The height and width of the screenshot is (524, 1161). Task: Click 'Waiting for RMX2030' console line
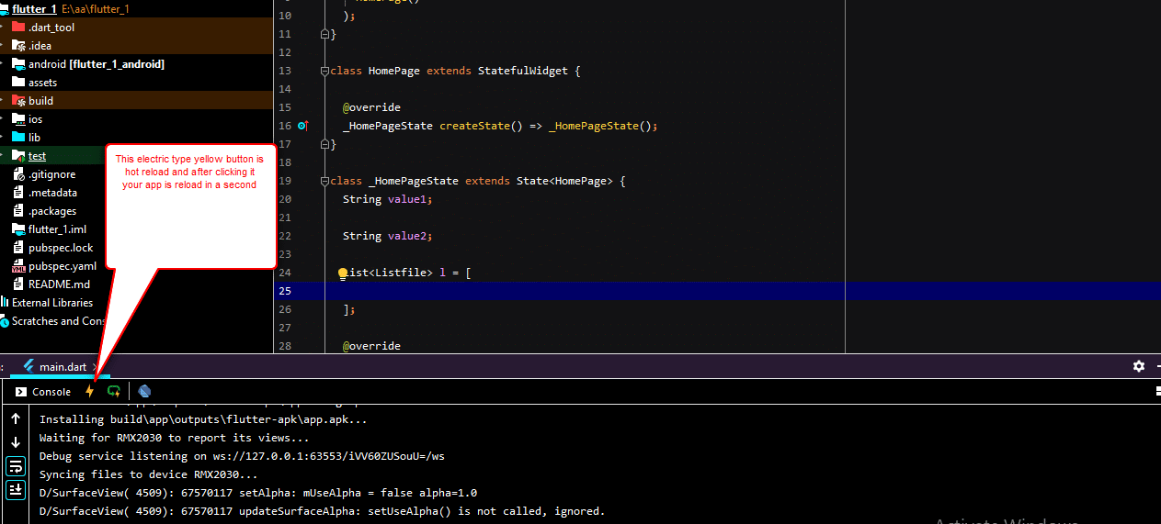coord(174,438)
